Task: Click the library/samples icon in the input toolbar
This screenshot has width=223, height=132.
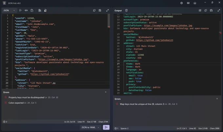Action: tap(40, 11)
